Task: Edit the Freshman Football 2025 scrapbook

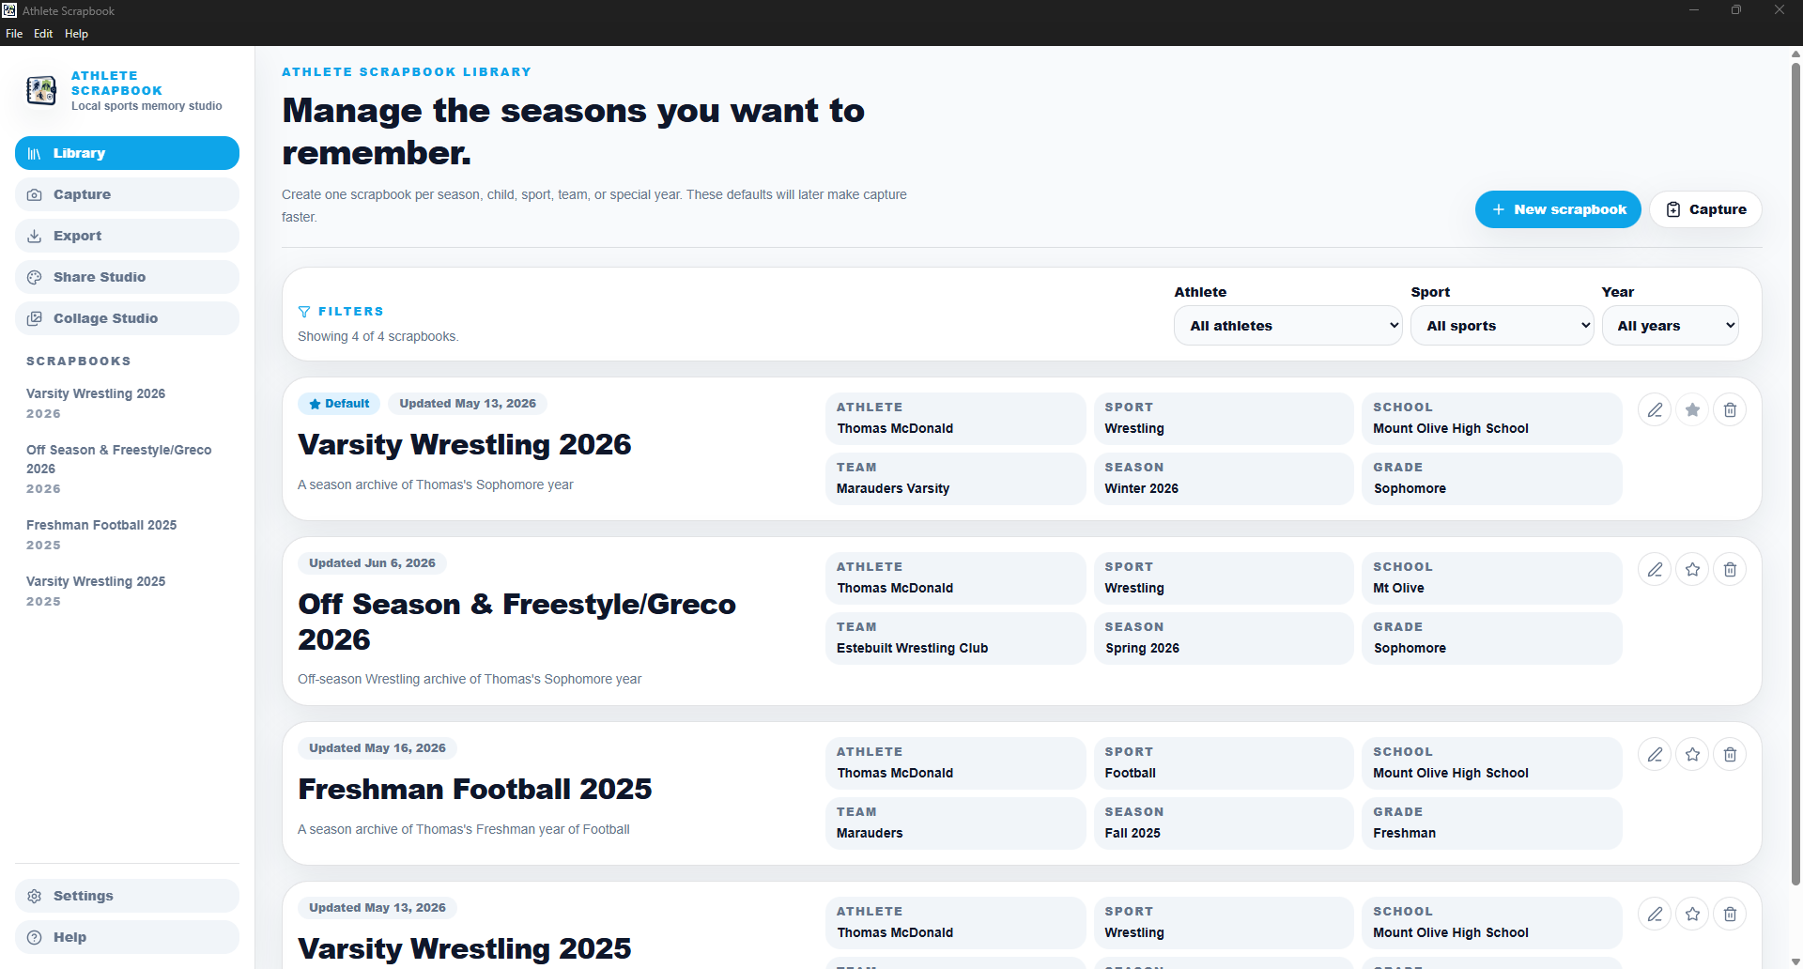Action: click(x=1655, y=754)
